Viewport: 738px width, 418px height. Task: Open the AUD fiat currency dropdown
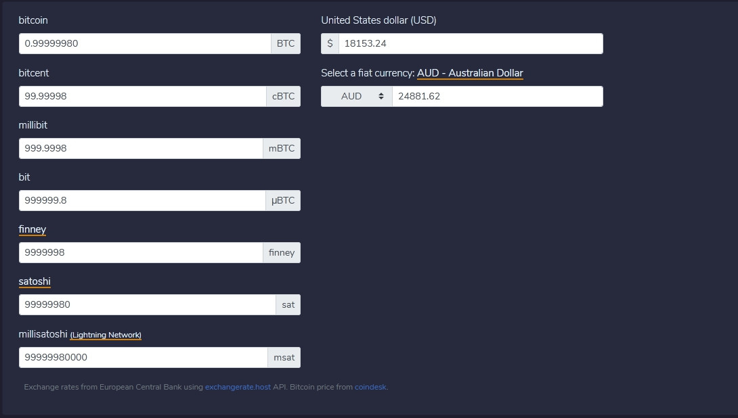click(357, 96)
